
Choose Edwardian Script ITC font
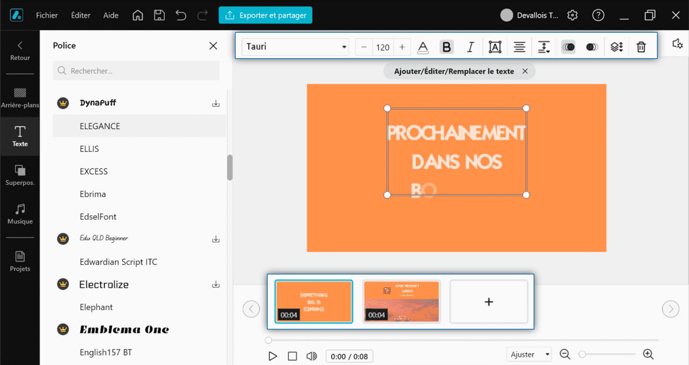click(x=139, y=262)
